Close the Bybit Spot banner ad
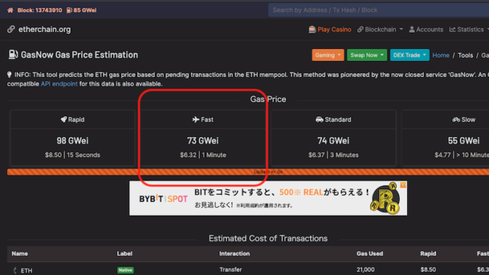 (403, 185)
